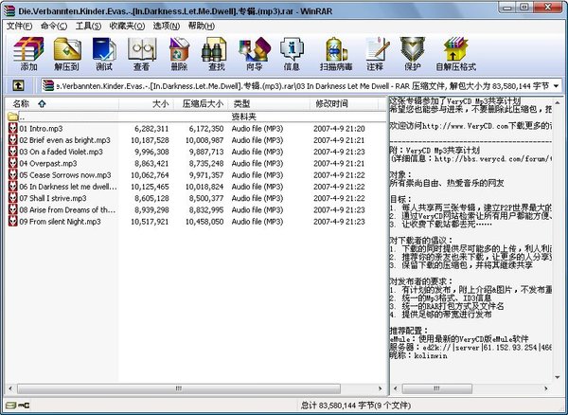Open the Favorites (收藏夹) menu
Viewport: 568px width, 415px height.
(x=127, y=27)
